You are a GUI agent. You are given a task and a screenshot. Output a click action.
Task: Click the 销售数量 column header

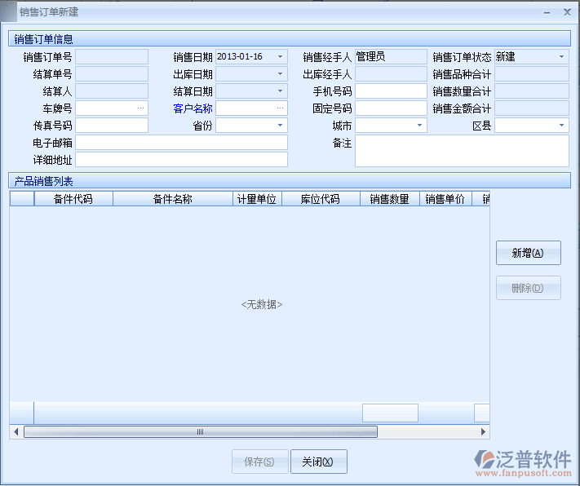(389, 199)
